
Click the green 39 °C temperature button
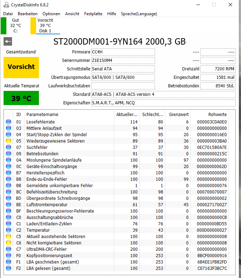click(x=21, y=98)
